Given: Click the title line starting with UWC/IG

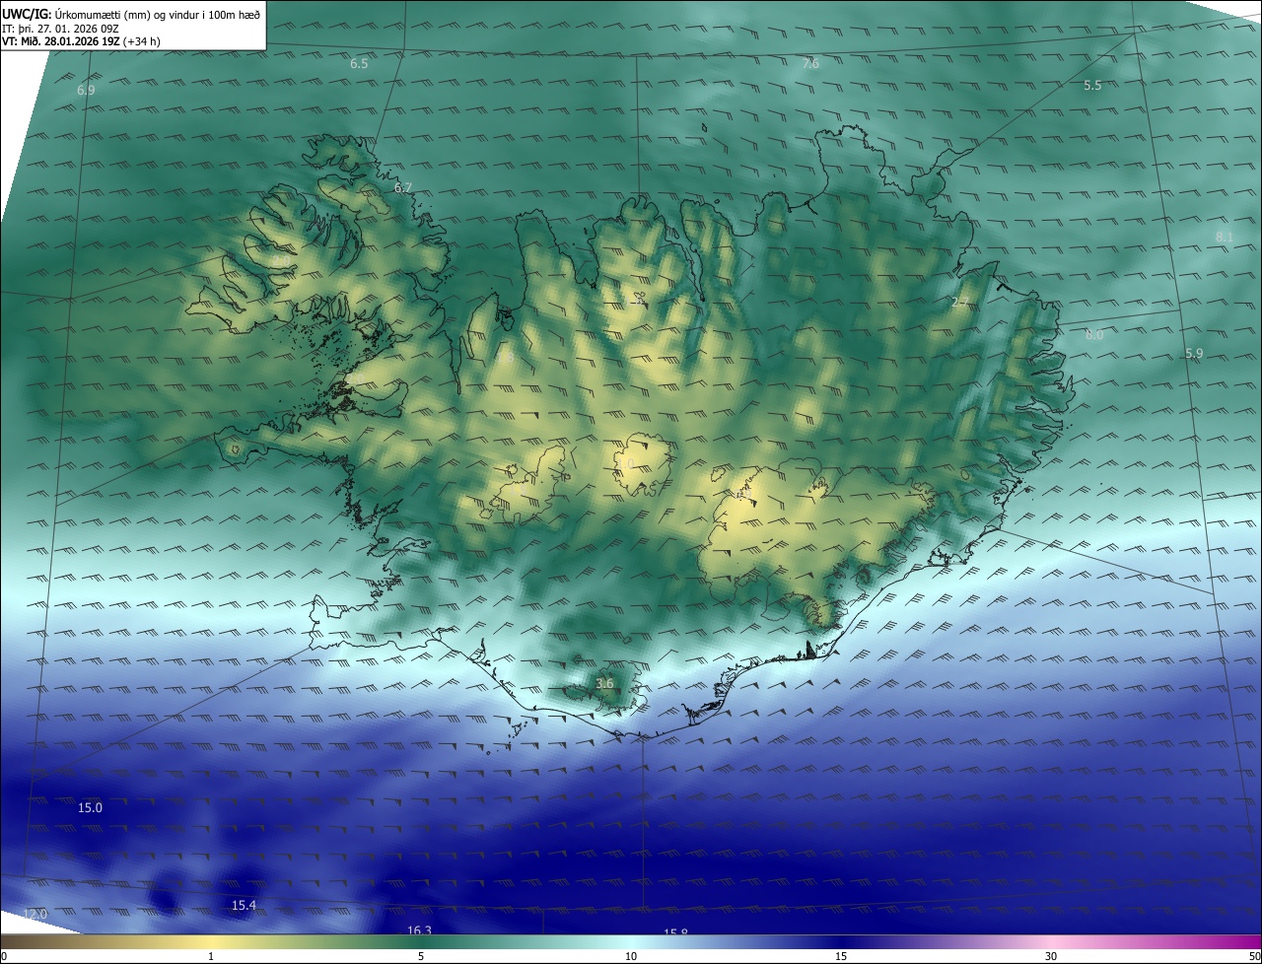Looking at the screenshot, I should point(131,13).
